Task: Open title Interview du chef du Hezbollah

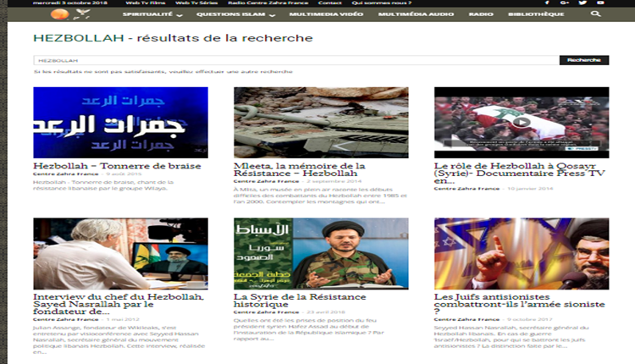Action: [x=119, y=304]
